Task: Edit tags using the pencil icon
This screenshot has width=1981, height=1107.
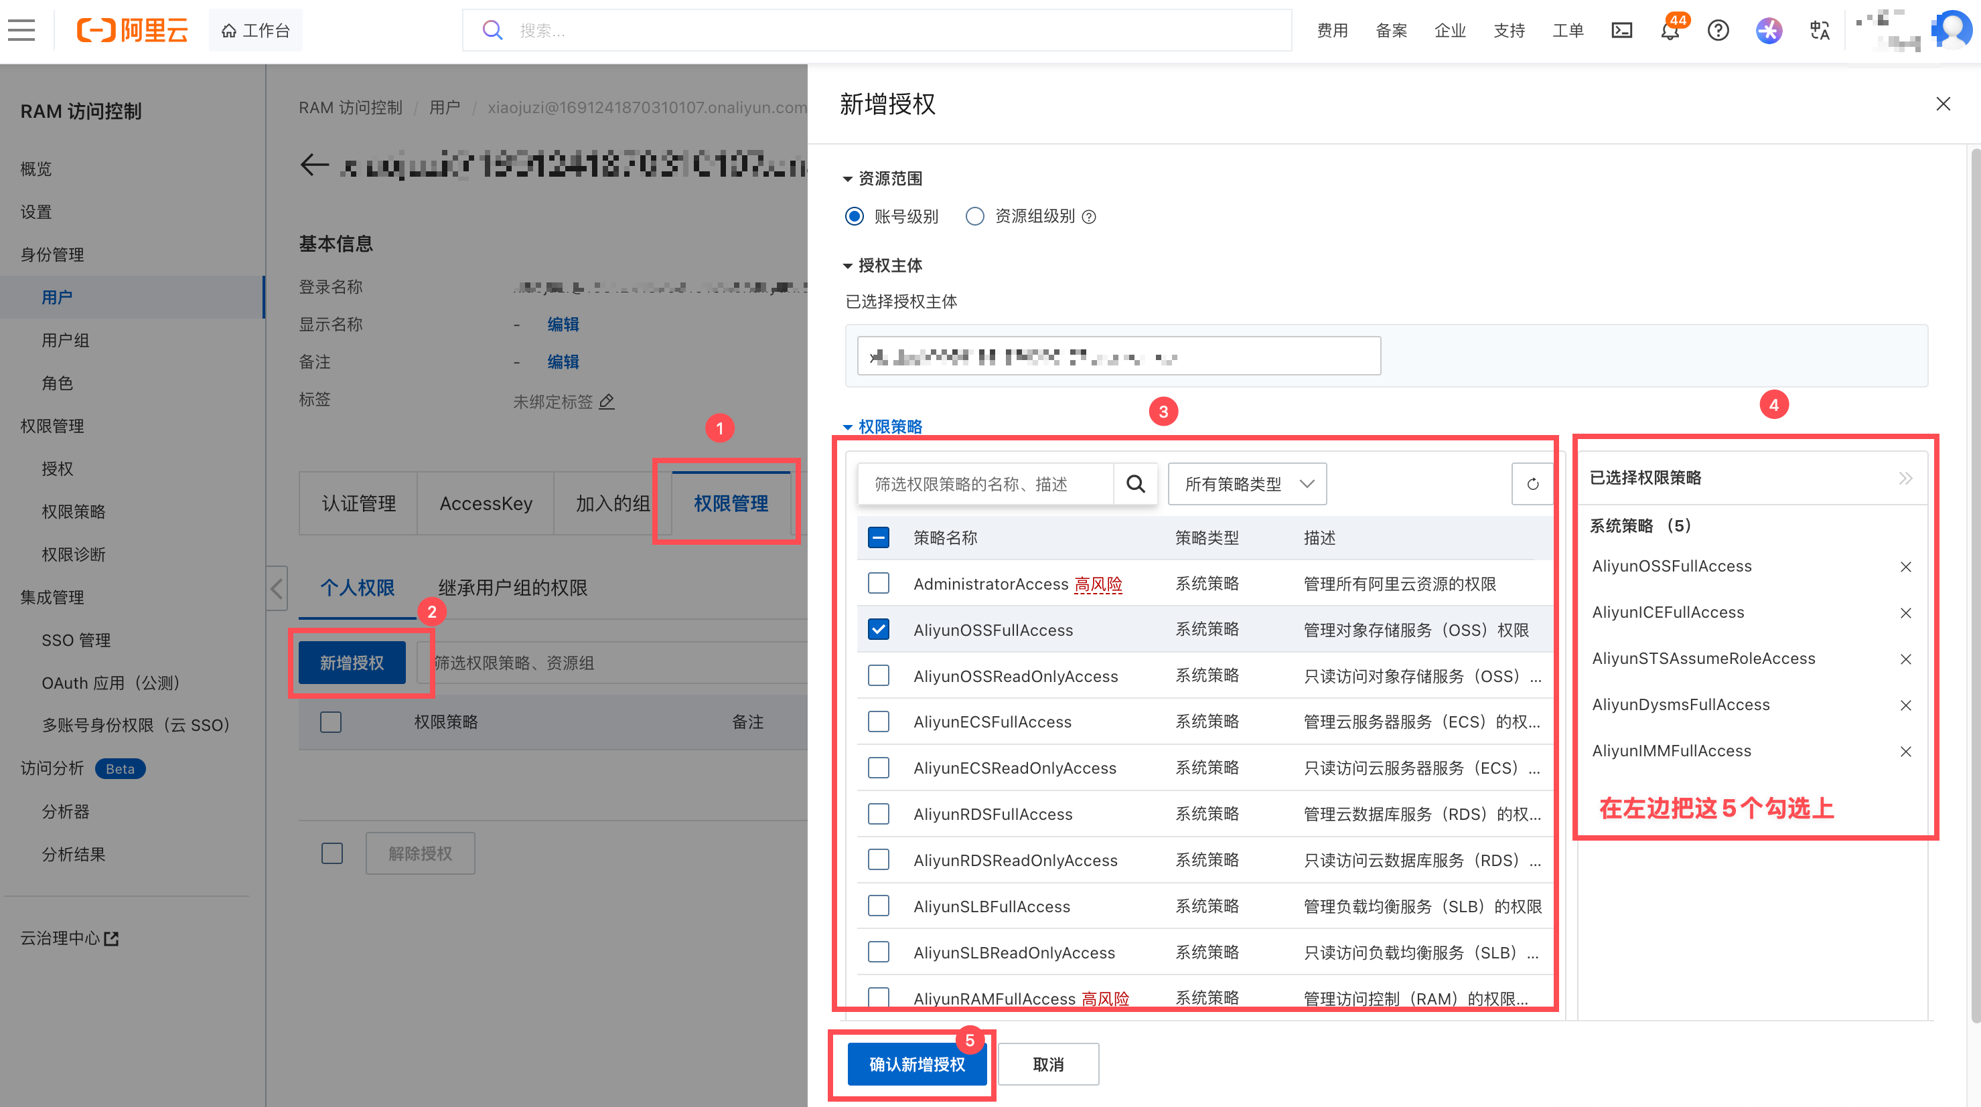Action: coord(607,402)
